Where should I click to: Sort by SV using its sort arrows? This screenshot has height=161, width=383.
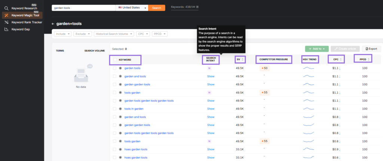coord(242,59)
